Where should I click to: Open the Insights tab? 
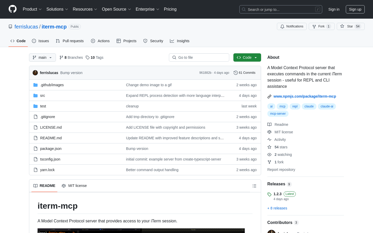point(180,41)
